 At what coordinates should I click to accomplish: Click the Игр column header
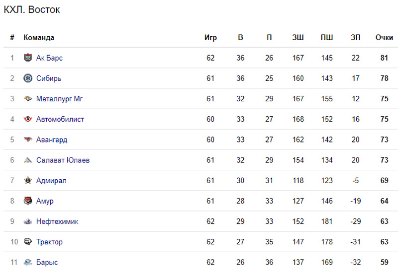pos(210,38)
